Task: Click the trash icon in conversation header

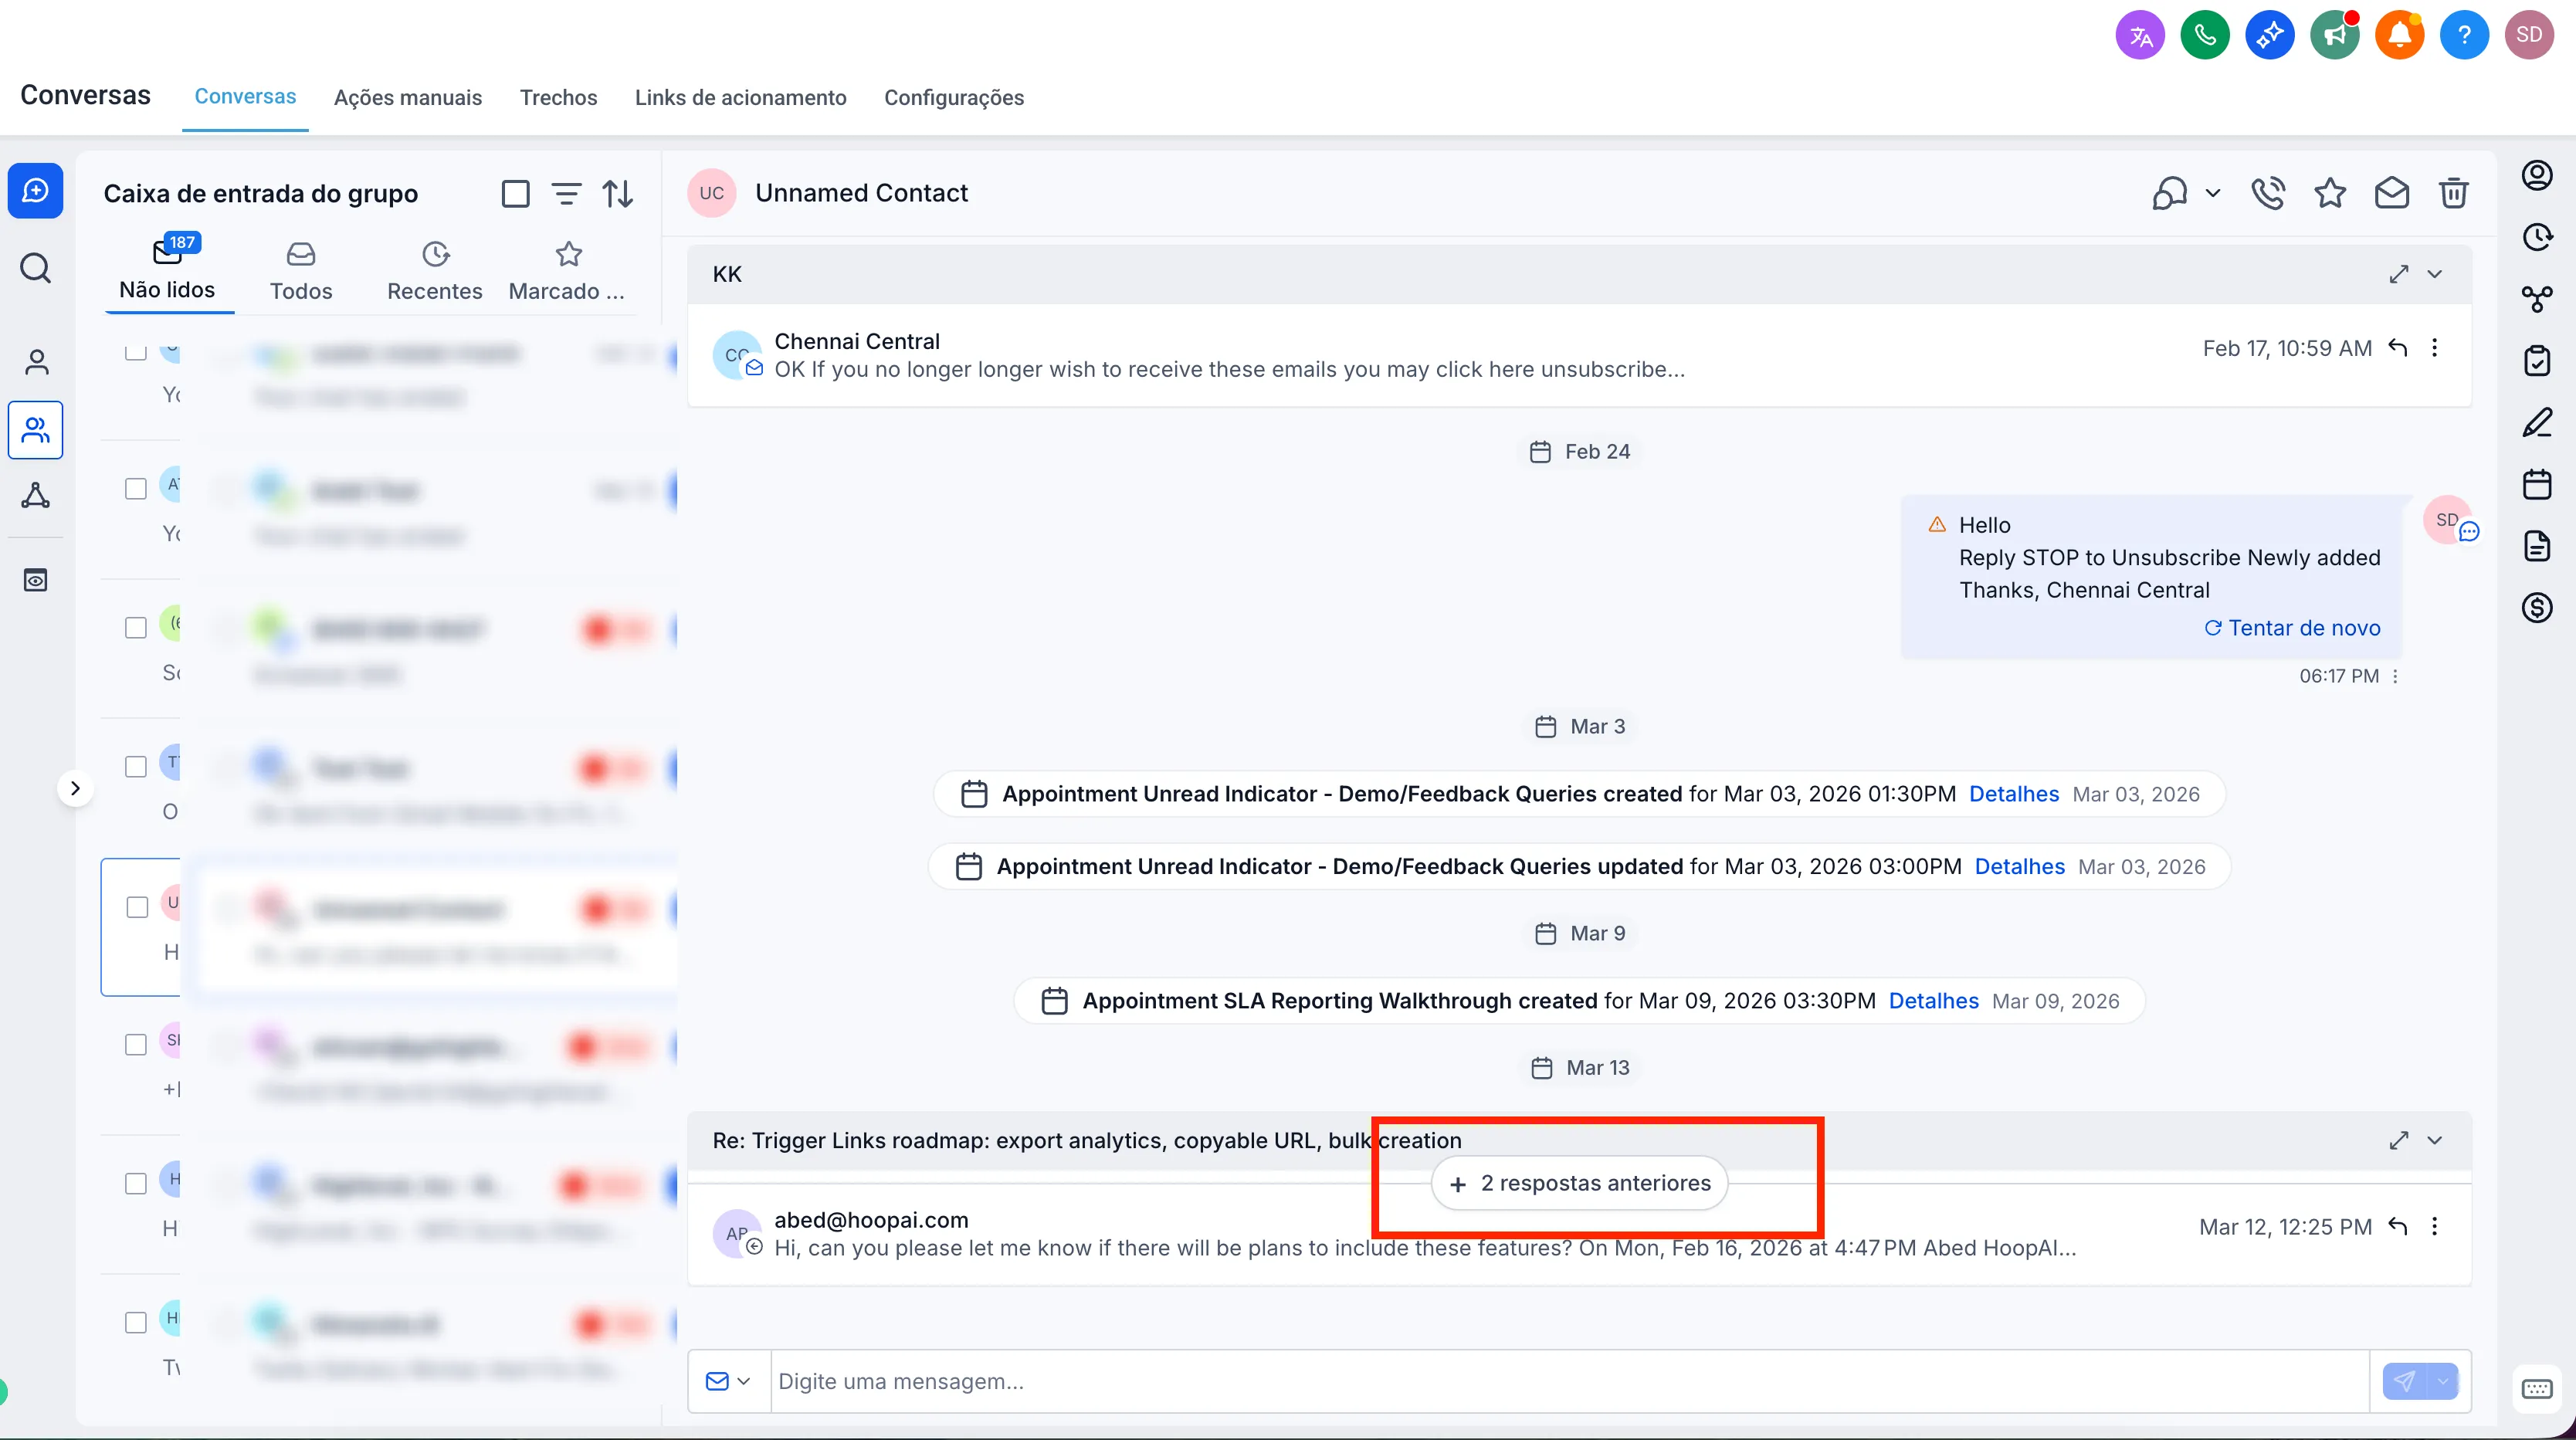Action: [x=2454, y=192]
